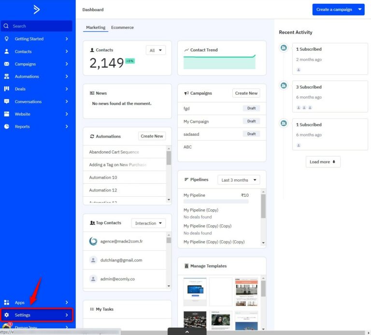371x335 pixels.
Task: Open the Contacts 'All' filter dropdown
Action: pyautogui.click(x=156, y=50)
